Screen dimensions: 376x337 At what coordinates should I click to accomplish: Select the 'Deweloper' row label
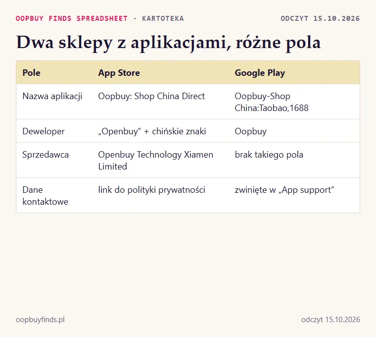coord(44,131)
